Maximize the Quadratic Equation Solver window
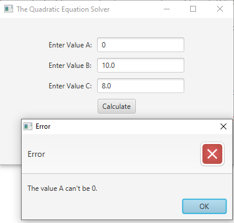The height and width of the screenshot is (223, 234). pyautogui.click(x=193, y=9)
